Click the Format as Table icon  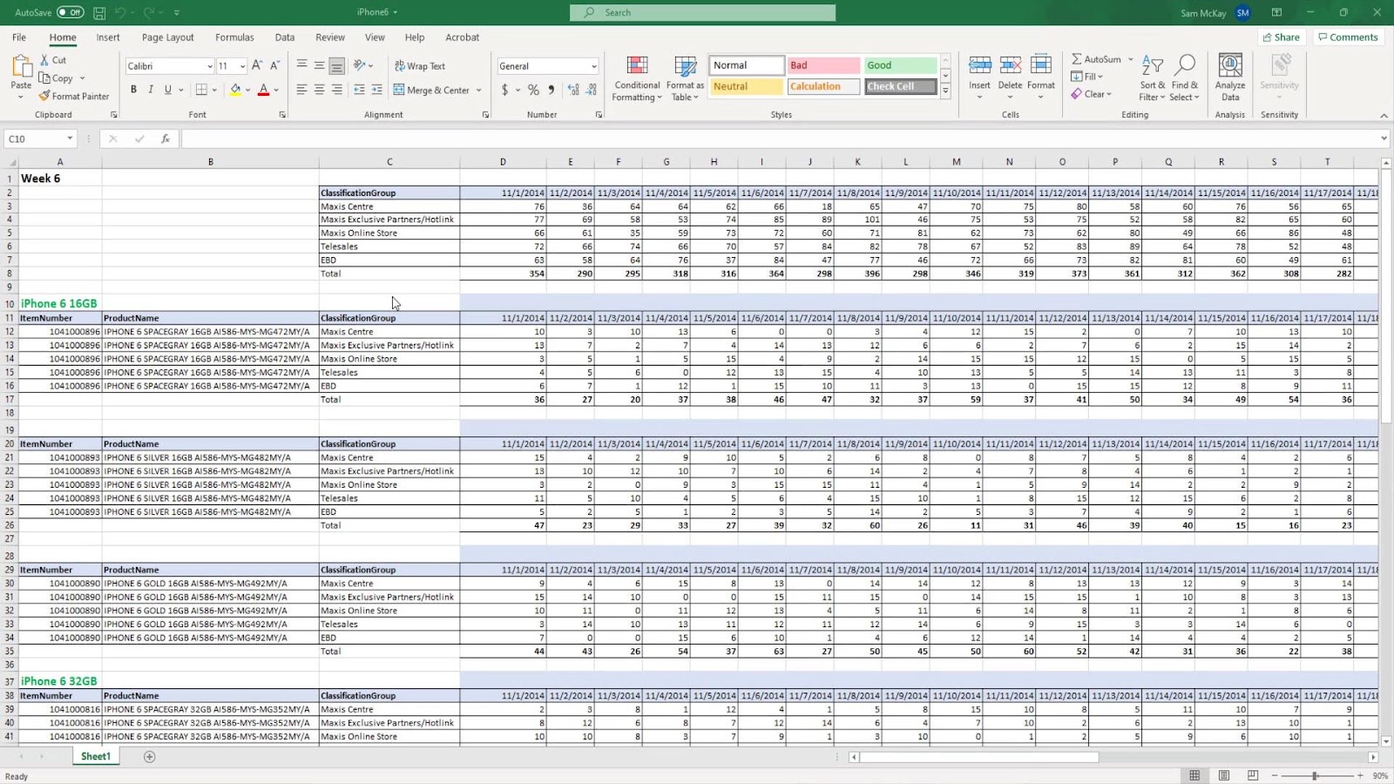pyautogui.click(x=685, y=79)
